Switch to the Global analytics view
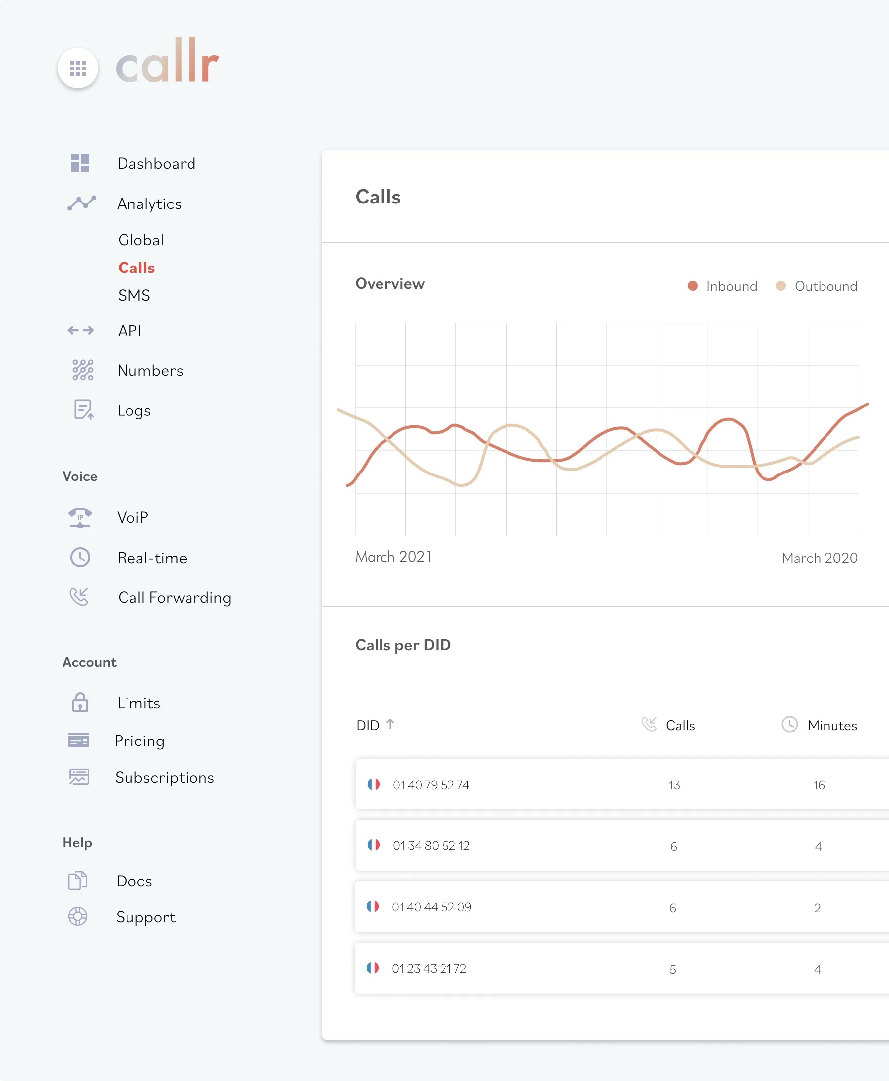 click(141, 239)
